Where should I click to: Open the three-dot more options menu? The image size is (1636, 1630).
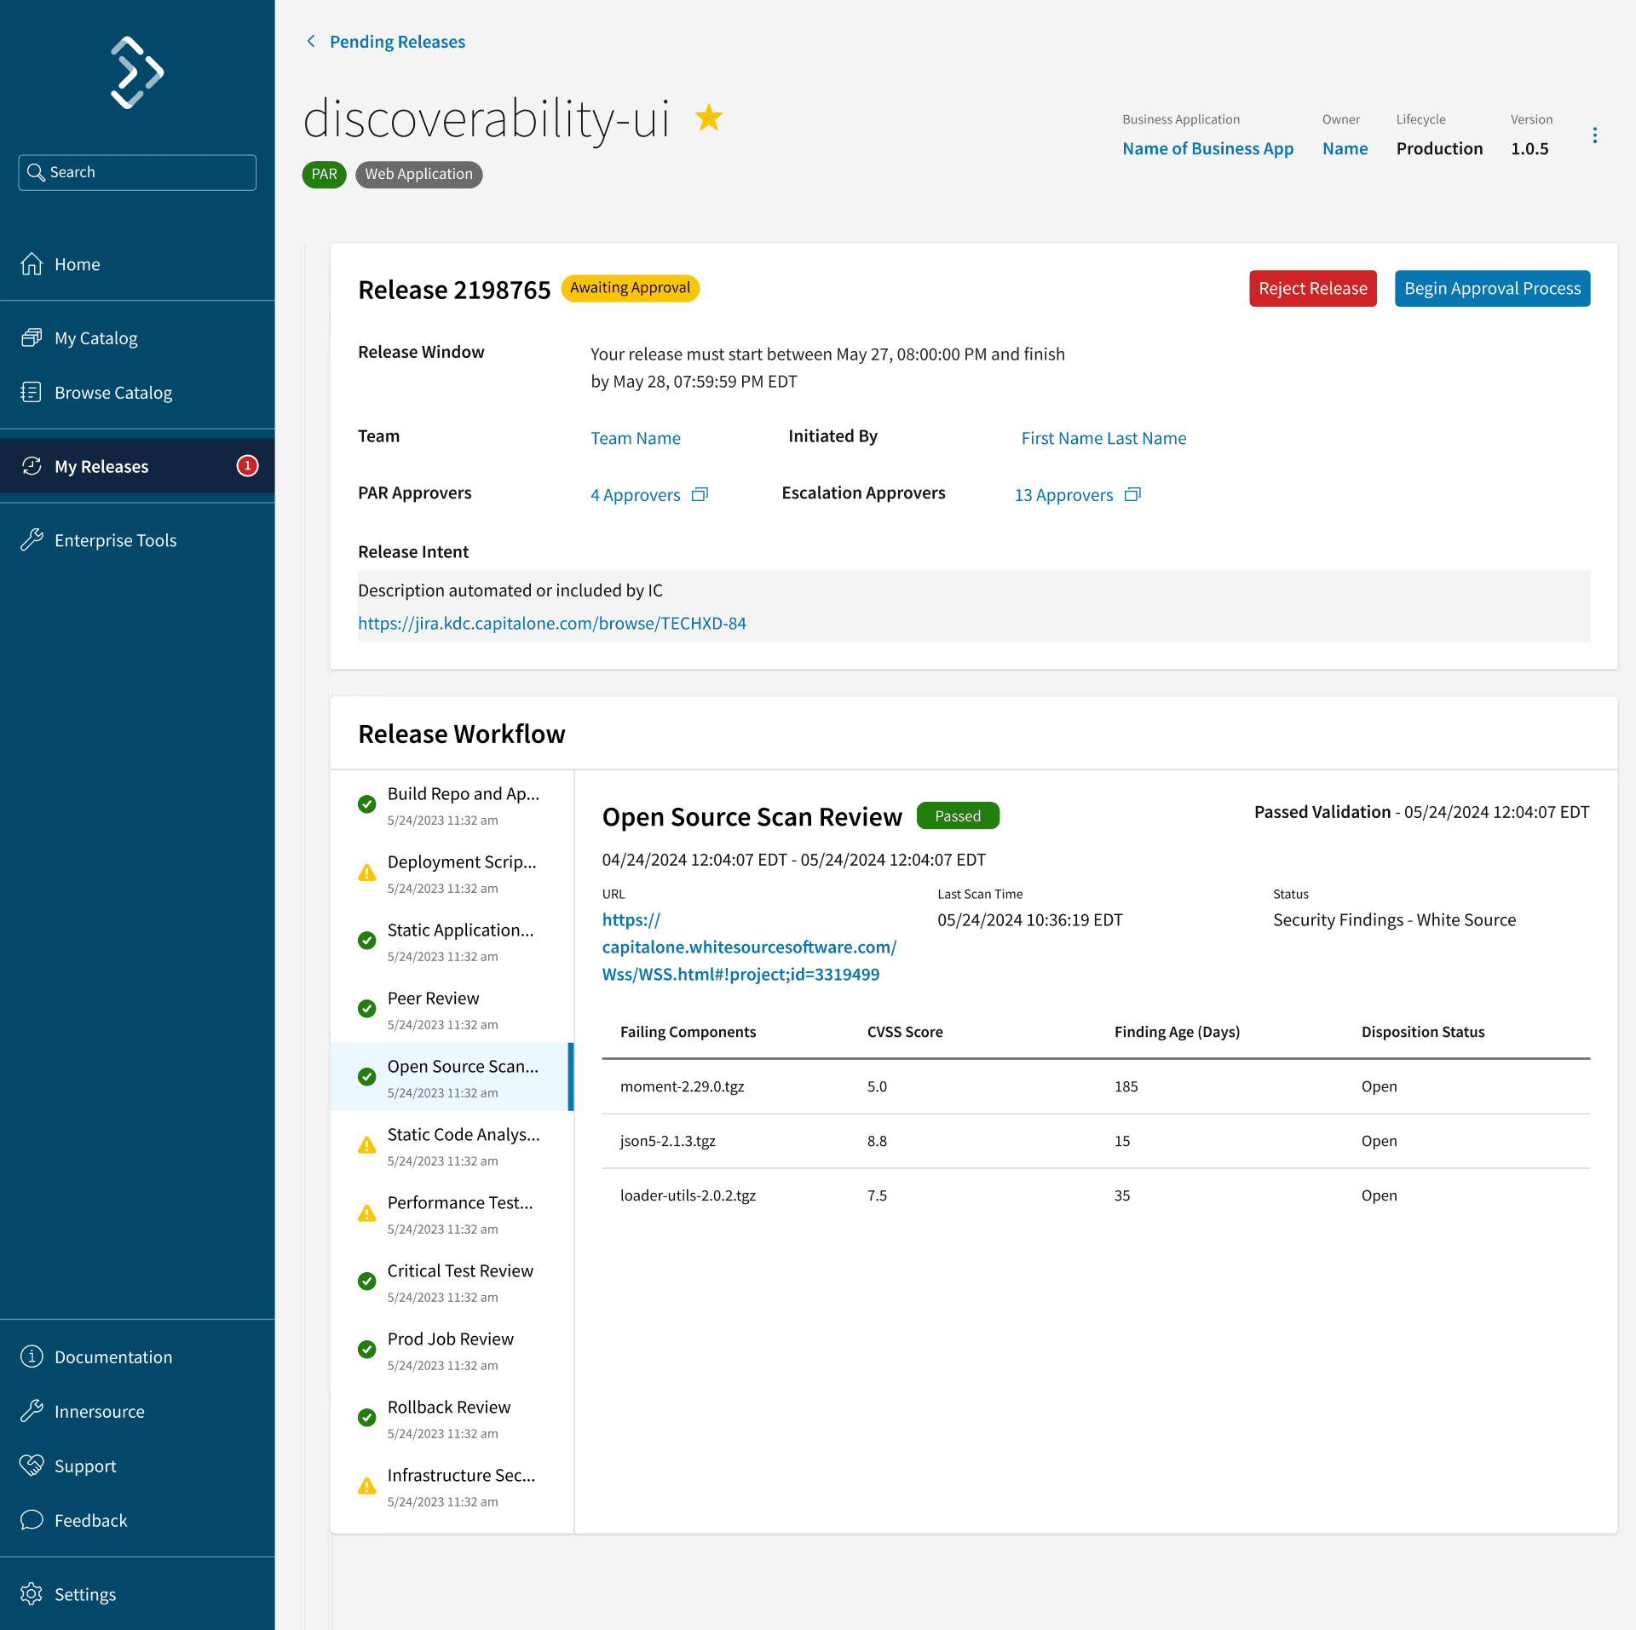click(1594, 135)
